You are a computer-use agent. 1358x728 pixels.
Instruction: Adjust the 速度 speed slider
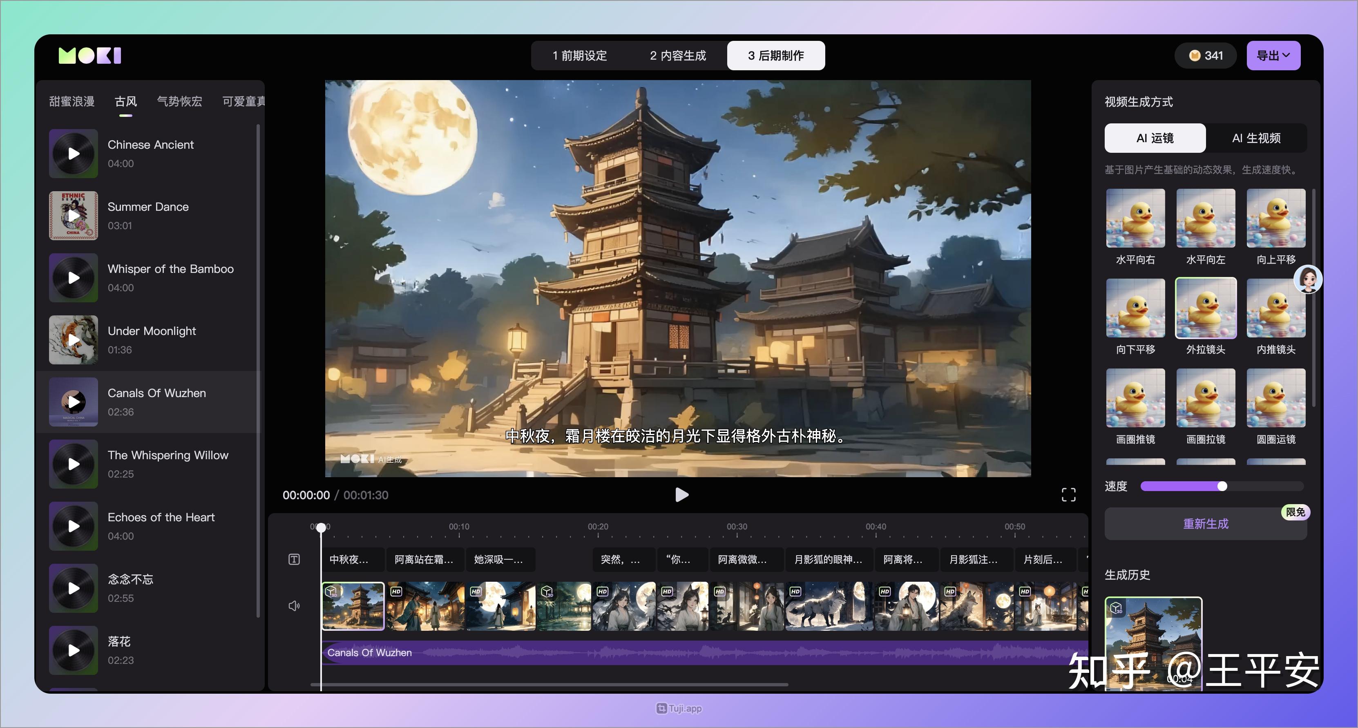click(1223, 487)
